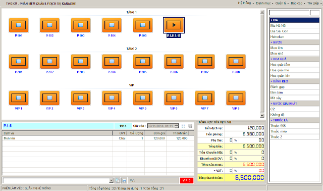Open the Hệ thống menu

pos(245,3)
